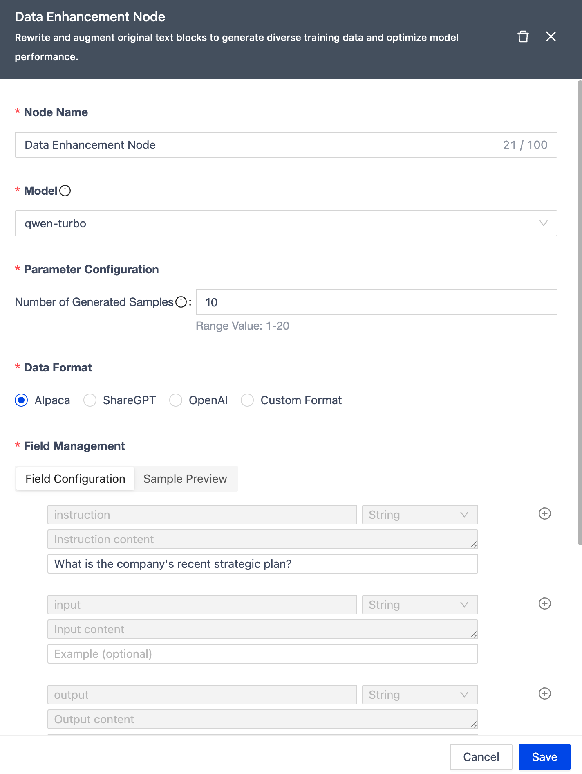
Task: Add field after the input row
Action: click(544, 603)
